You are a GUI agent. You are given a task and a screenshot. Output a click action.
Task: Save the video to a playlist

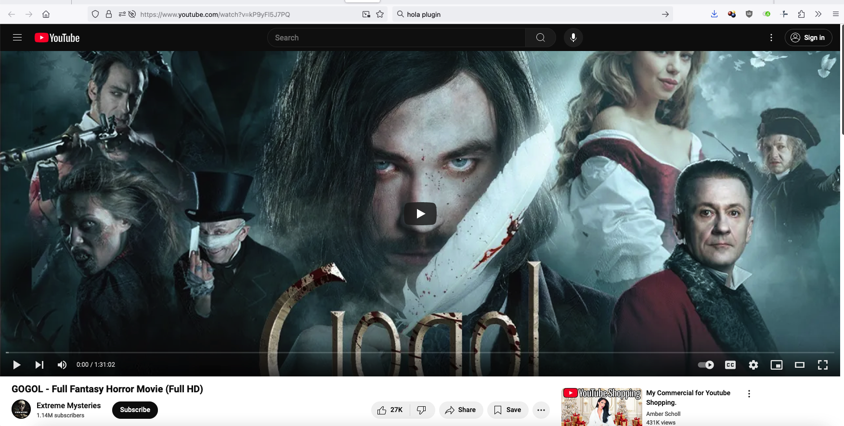[x=507, y=410]
